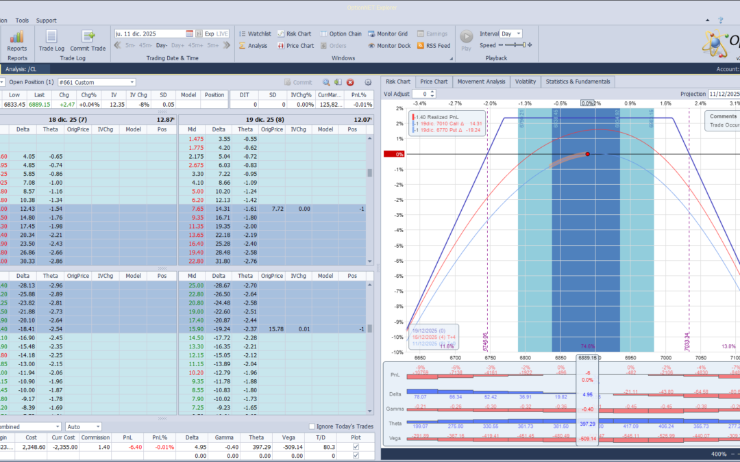740x462 pixels.
Task: Toggle the Exp mode button
Action: tap(209, 34)
